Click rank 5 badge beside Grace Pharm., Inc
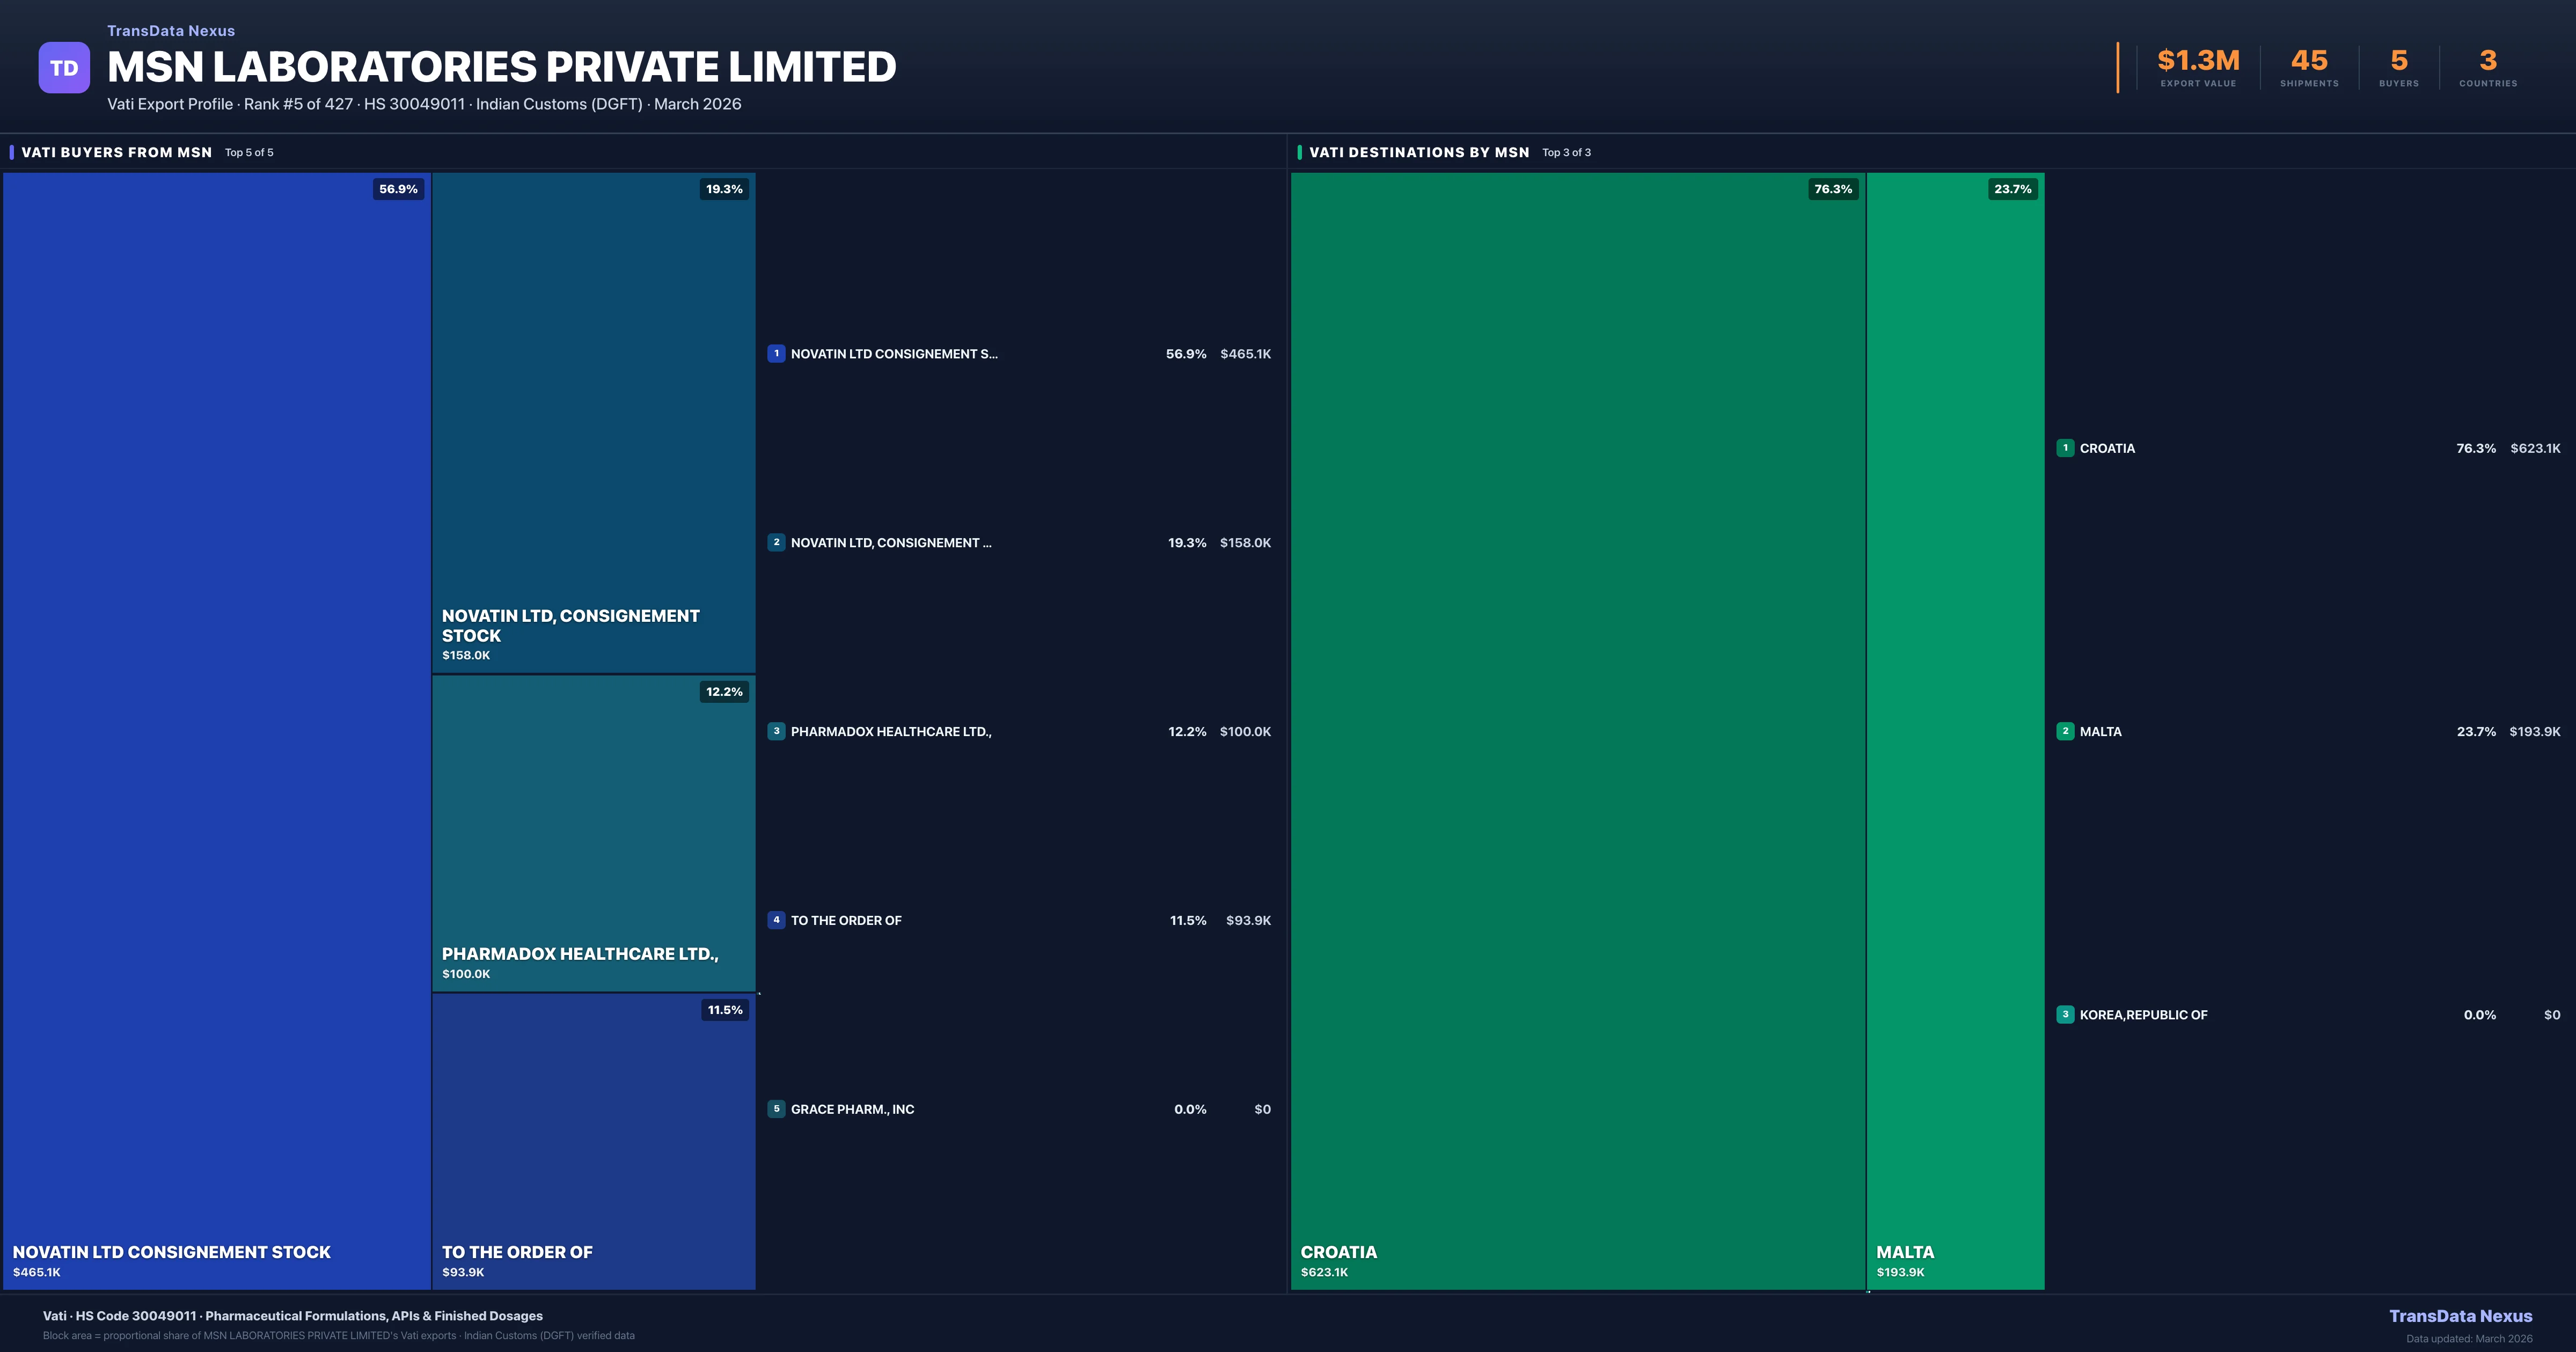Image resolution: width=2576 pixels, height=1352 pixels. (x=776, y=1109)
